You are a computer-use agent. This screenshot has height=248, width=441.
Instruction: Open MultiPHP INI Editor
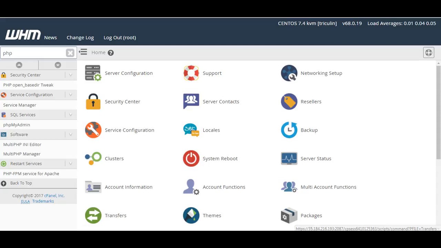pos(22,144)
